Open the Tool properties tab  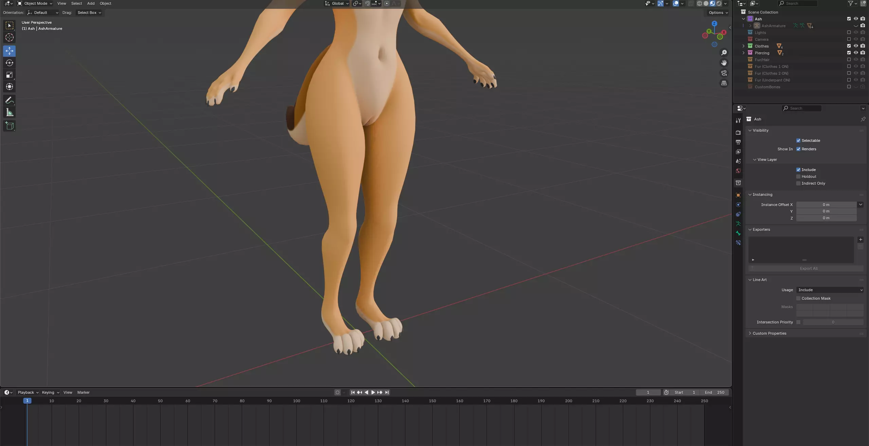(738, 120)
